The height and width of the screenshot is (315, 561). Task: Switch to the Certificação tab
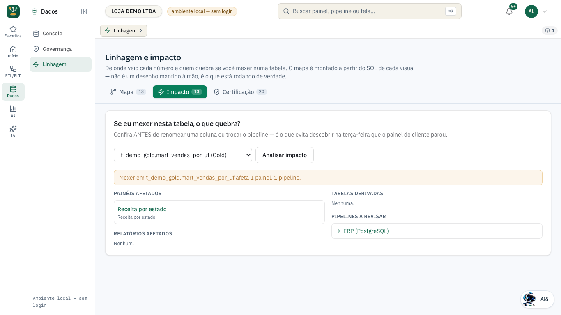[240, 92]
